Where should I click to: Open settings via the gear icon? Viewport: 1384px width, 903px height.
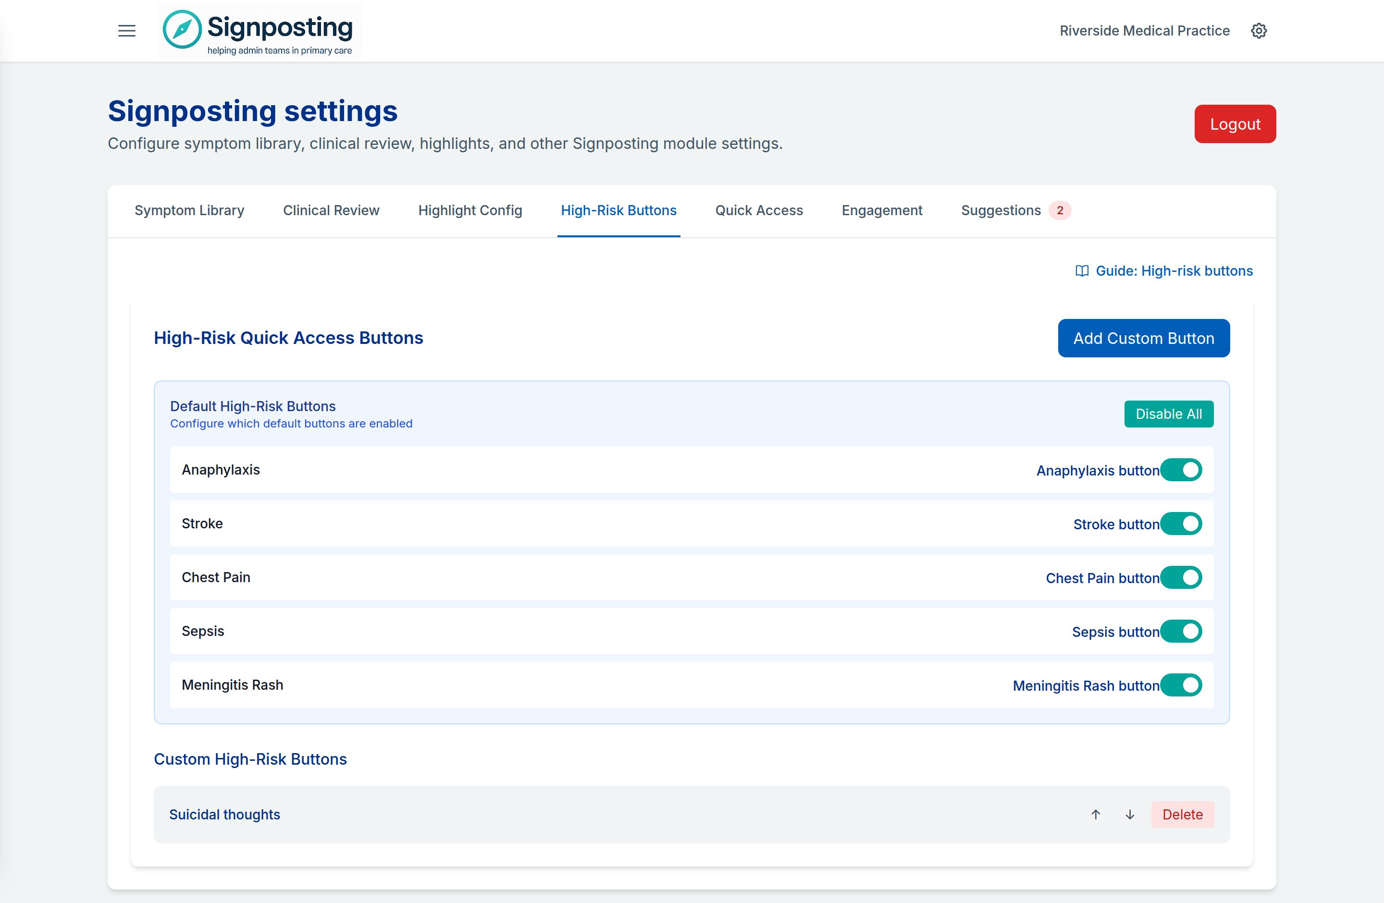pyautogui.click(x=1259, y=31)
